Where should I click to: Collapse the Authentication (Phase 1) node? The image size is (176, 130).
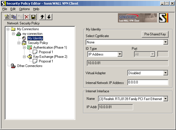point(24,47)
